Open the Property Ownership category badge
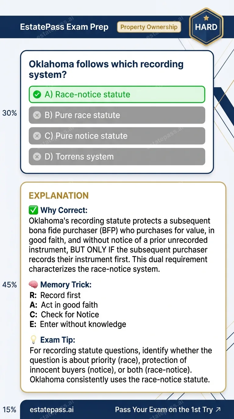Viewport: 234px width, 419px height. click(x=149, y=27)
